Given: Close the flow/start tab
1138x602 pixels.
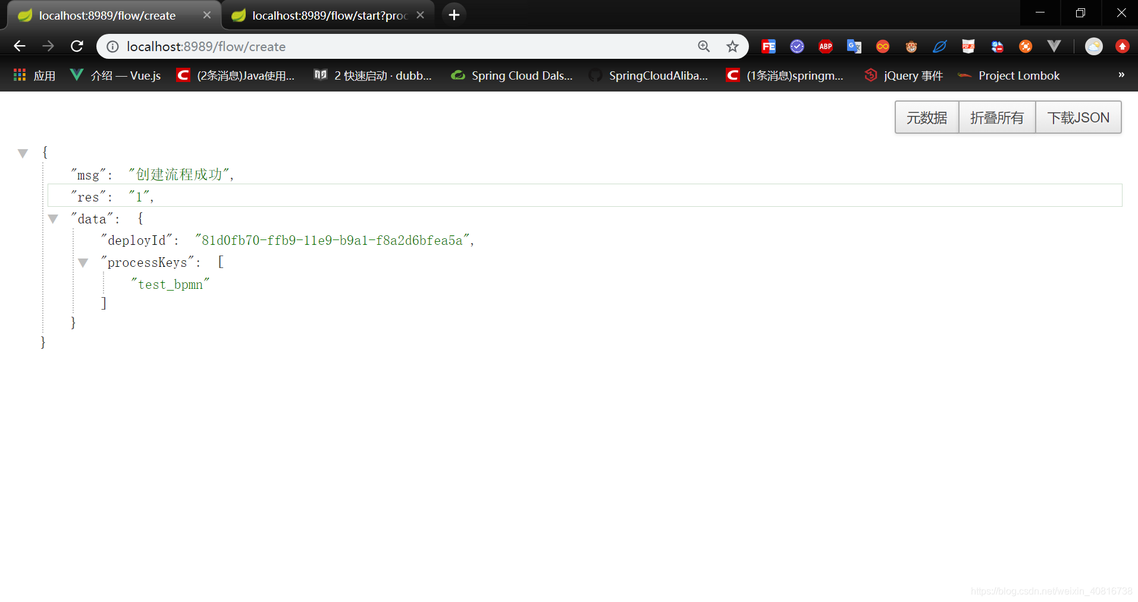Looking at the screenshot, I should point(421,15).
